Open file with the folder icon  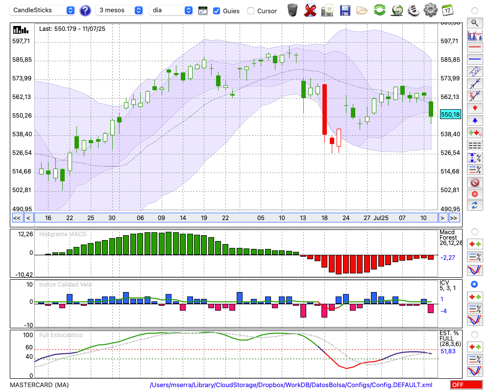click(x=362, y=11)
